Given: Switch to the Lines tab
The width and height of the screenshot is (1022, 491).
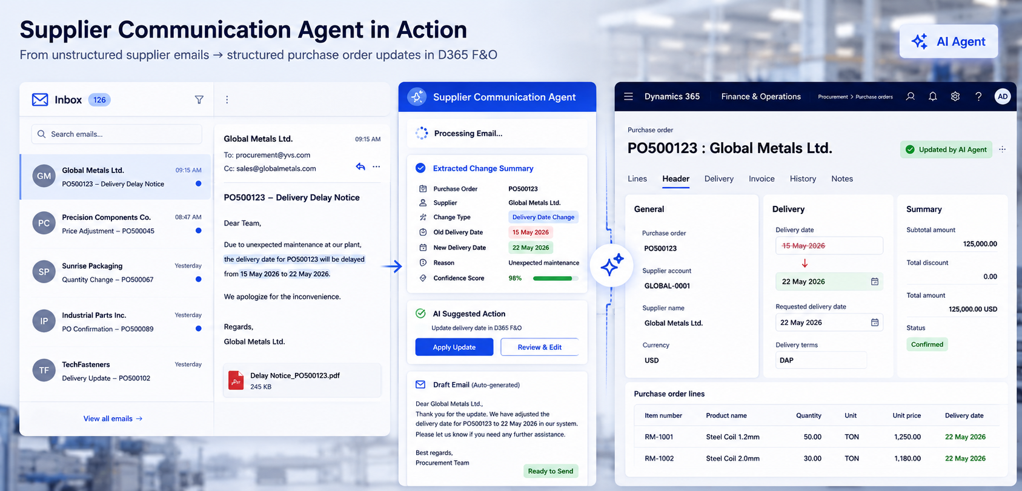Looking at the screenshot, I should (637, 179).
